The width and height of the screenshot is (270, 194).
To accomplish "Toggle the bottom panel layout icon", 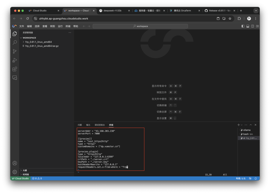I will [x=248, y=26].
